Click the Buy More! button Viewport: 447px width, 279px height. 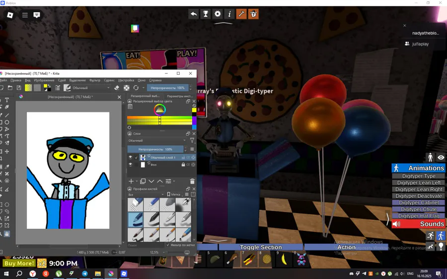click(x=19, y=263)
